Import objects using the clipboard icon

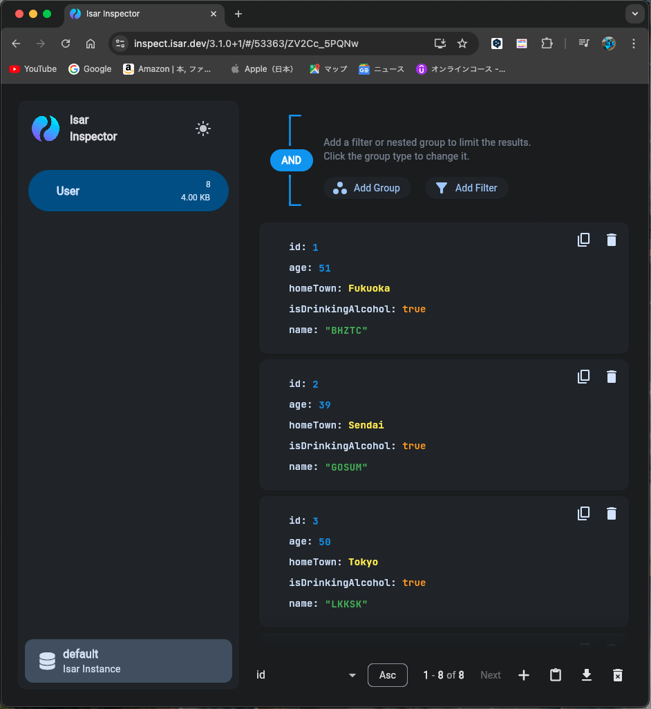555,675
